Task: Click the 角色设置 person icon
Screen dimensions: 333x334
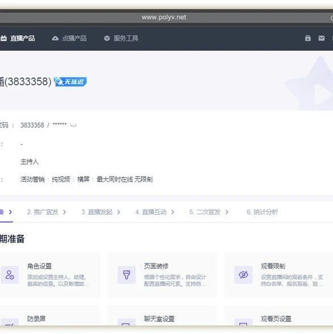Action: pos(10,275)
